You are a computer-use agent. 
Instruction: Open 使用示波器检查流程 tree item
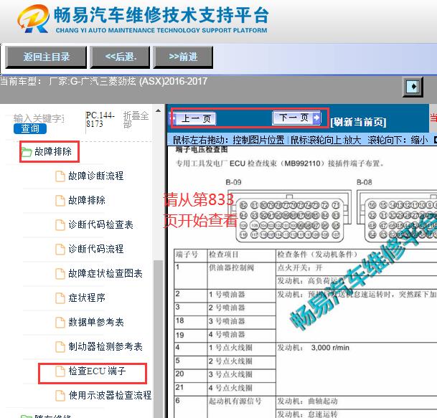[110, 396]
